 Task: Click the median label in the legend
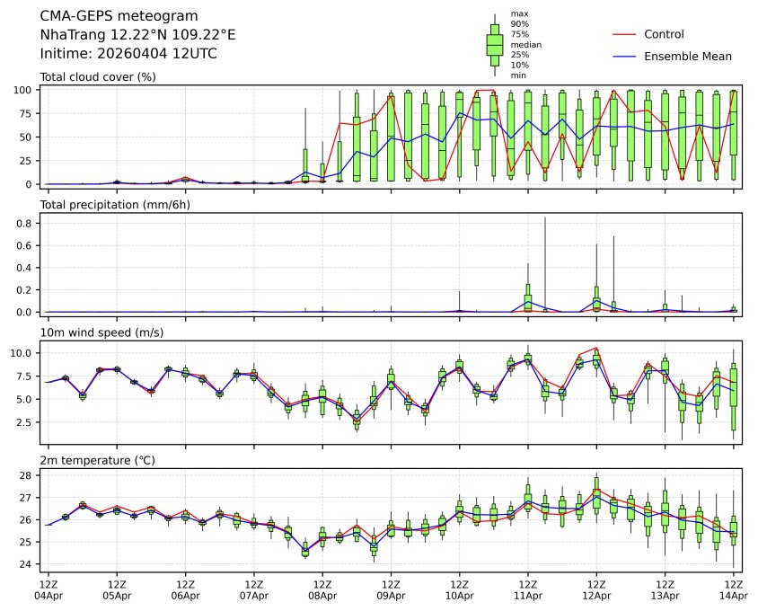coord(525,44)
